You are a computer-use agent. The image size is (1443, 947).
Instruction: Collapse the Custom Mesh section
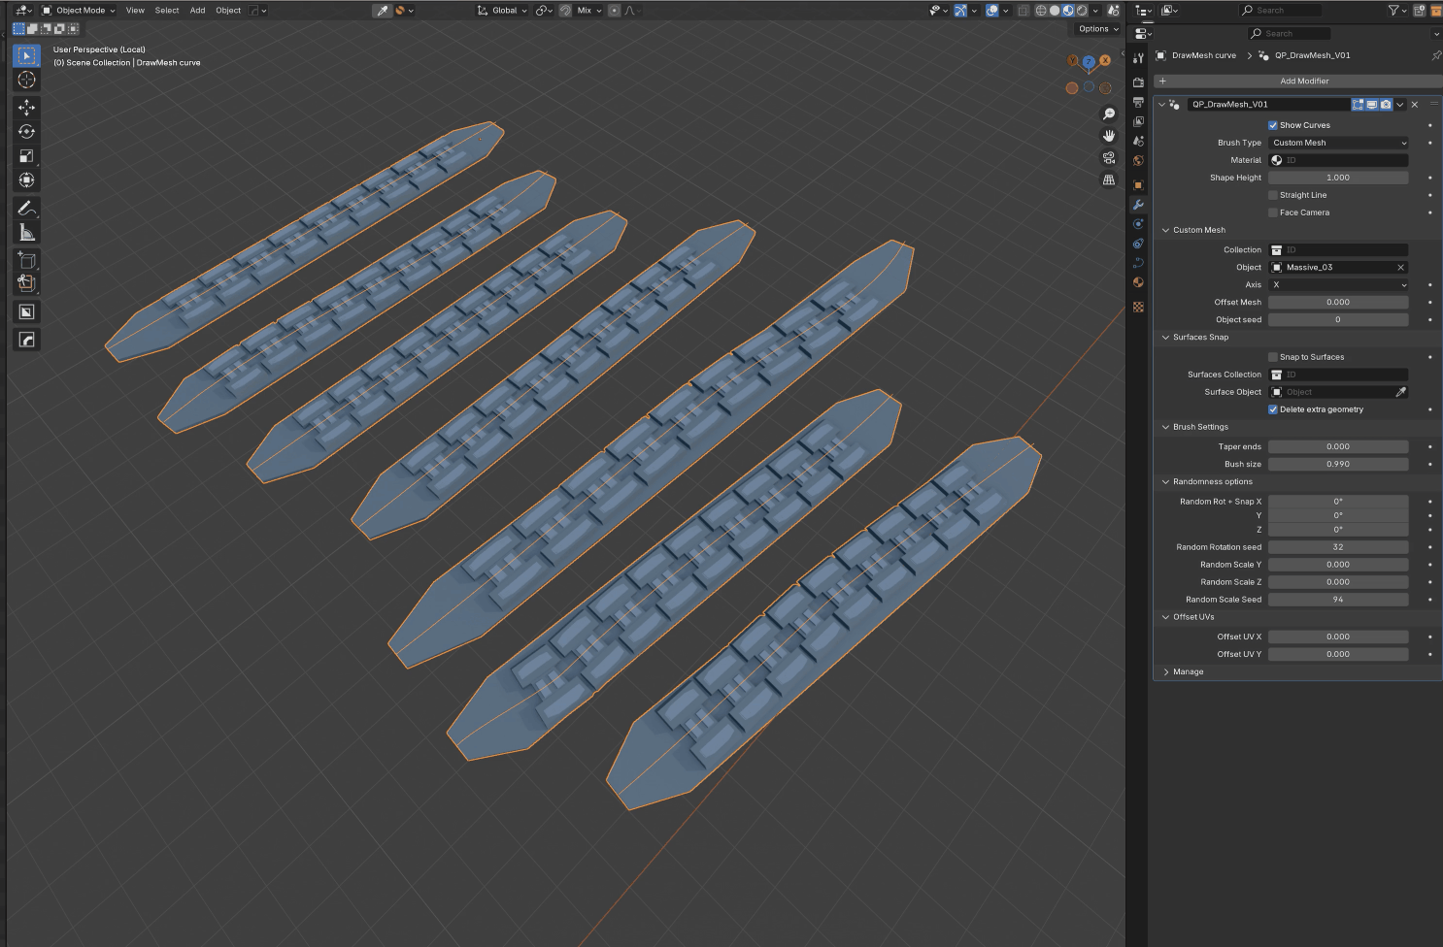1165,230
